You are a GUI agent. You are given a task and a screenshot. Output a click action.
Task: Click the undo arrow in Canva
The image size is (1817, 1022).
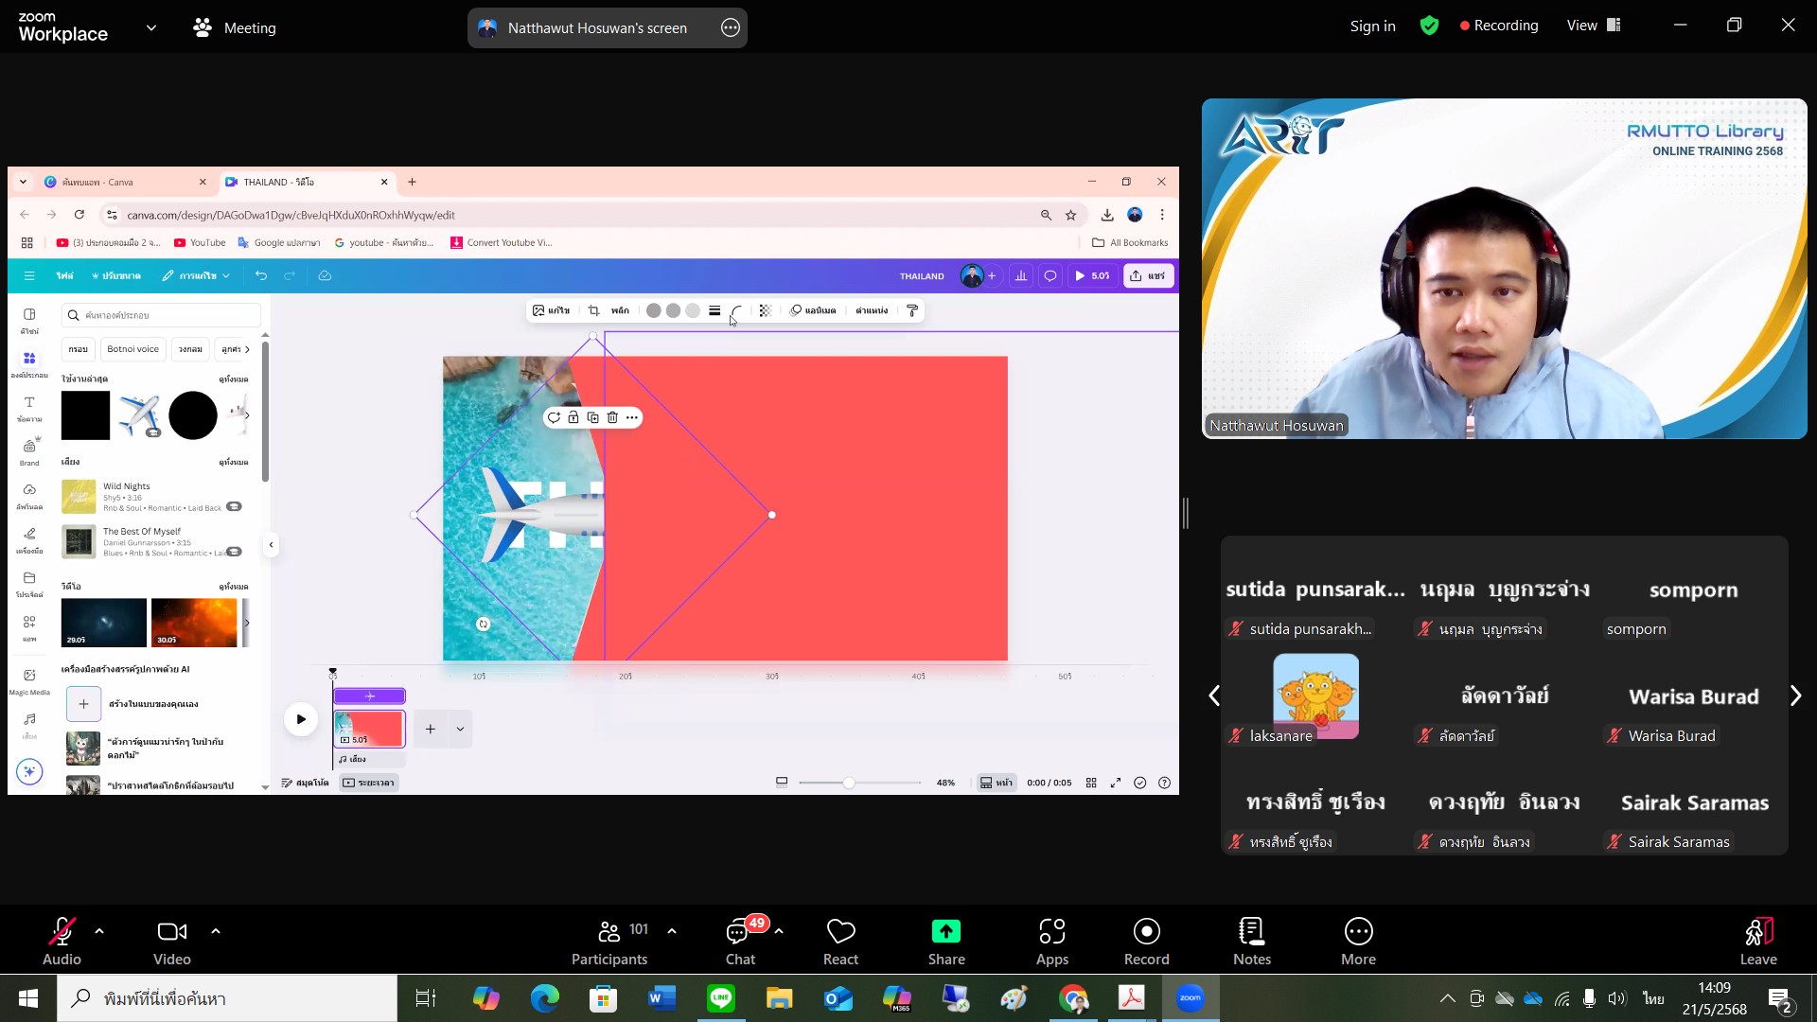[261, 275]
